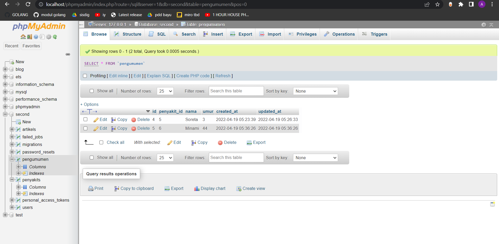The height and width of the screenshot is (244, 499).
Task: Open the Print query results icon
Action: tap(90, 188)
